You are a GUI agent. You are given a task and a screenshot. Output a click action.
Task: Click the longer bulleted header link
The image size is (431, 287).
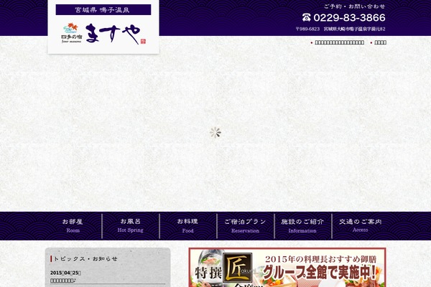[339, 42]
